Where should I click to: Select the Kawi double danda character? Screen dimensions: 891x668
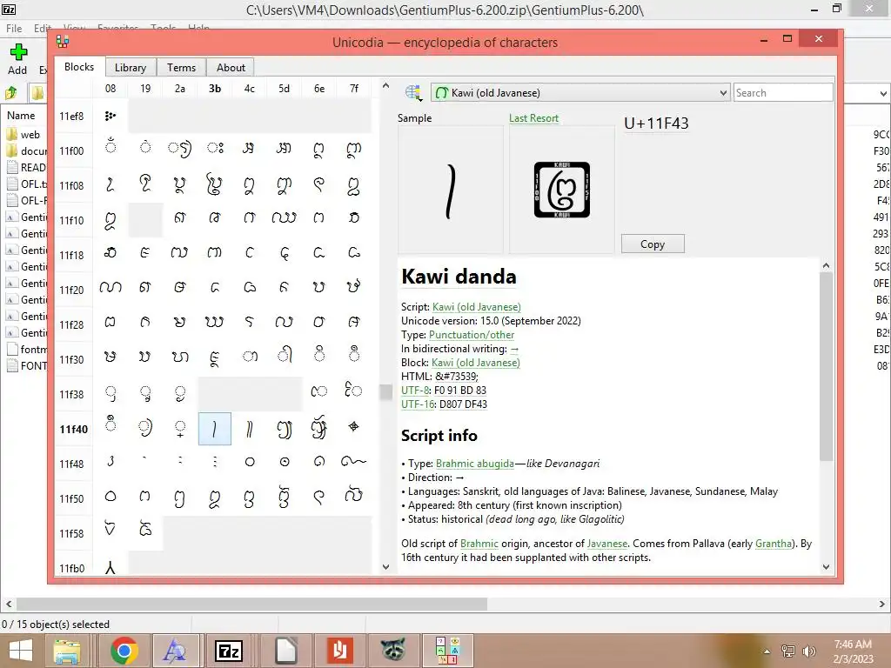(x=250, y=429)
